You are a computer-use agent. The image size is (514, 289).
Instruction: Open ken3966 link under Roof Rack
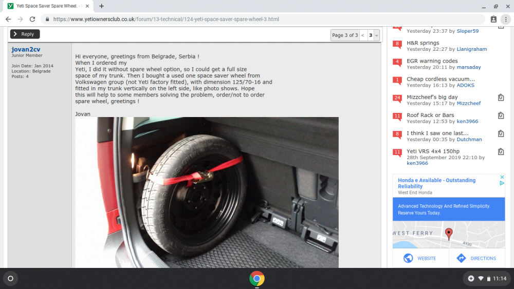pyautogui.click(x=467, y=121)
